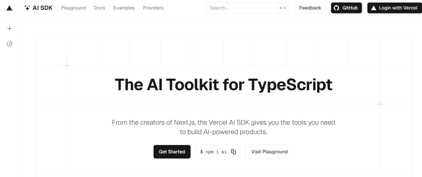Viewport: 422px width, 177px height.
Task: Login with Vercel
Action: click(394, 8)
